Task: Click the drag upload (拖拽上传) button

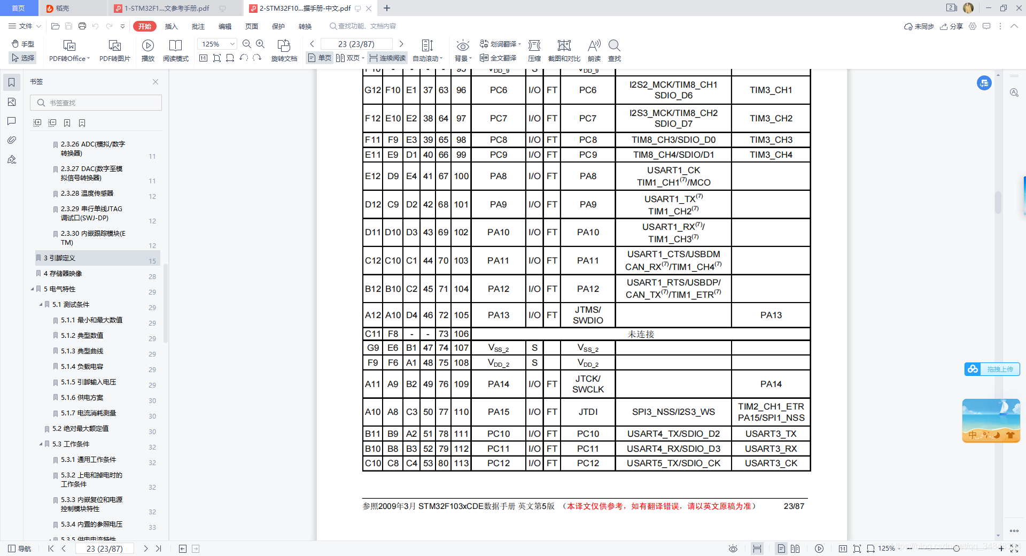Action: 992,369
